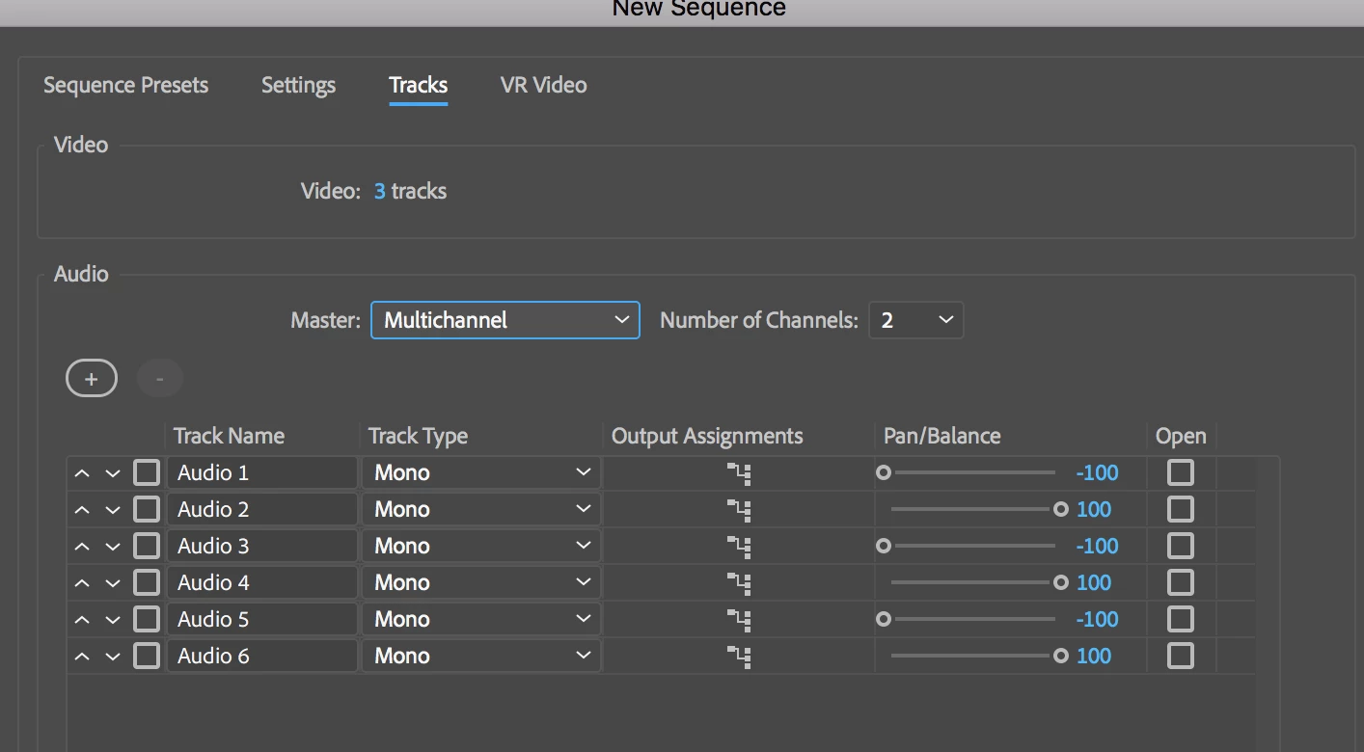1364x752 pixels.
Task: Move Audio 4 track down
Action: tap(113, 583)
